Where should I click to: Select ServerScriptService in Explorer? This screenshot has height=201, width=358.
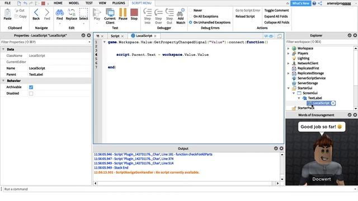[x=312, y=78]
